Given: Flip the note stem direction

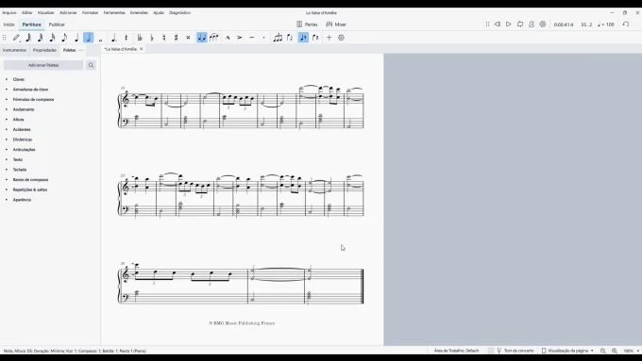Looking at the screenshot, I should pyautogui.click(x=290, y=38).
